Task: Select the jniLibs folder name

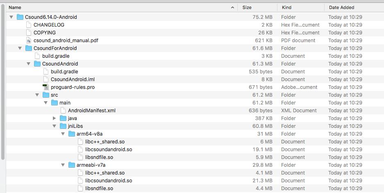Action: [x=75, y=126]
